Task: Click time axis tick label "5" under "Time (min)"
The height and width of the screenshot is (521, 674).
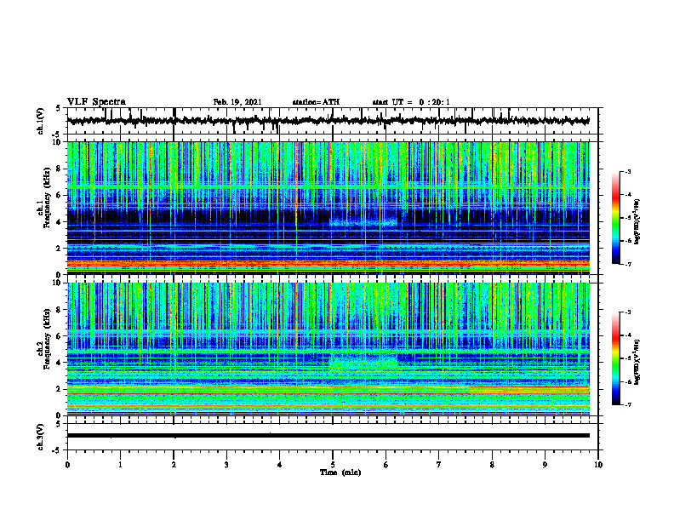Action: [x=333, y=465]
